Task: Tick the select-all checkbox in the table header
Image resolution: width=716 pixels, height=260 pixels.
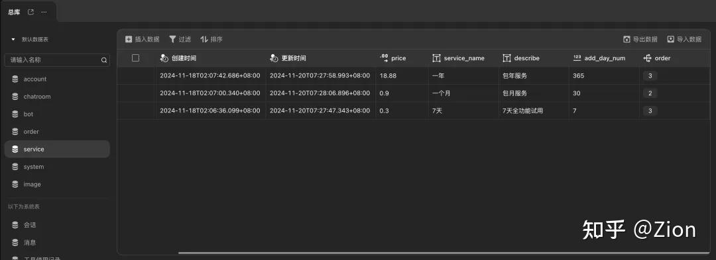Action: pos(136,58)
